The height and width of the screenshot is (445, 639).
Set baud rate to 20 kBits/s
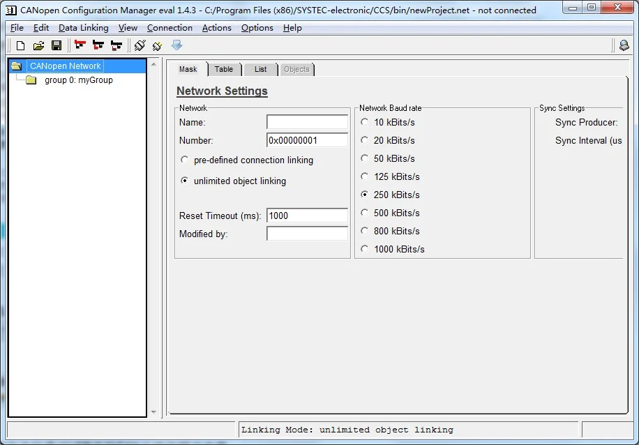[x=364, y=140]
